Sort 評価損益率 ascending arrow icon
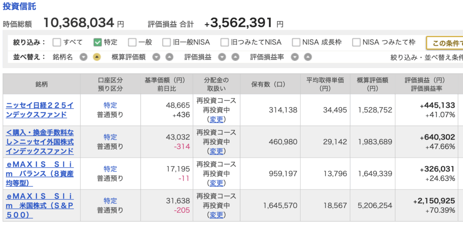 (307, 57)
